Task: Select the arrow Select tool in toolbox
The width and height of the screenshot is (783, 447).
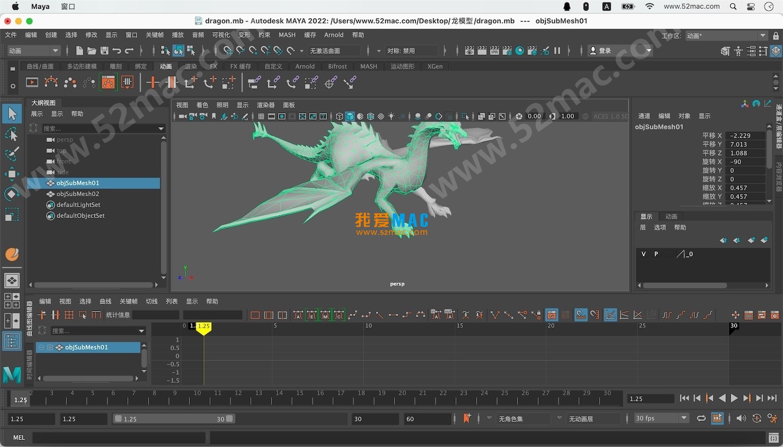Action: (12, 114)
